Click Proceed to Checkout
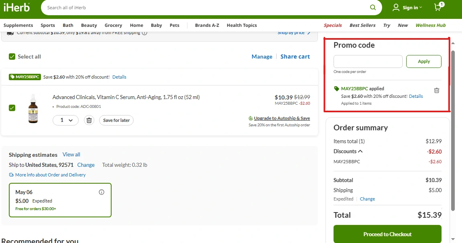 click(387, 234)
